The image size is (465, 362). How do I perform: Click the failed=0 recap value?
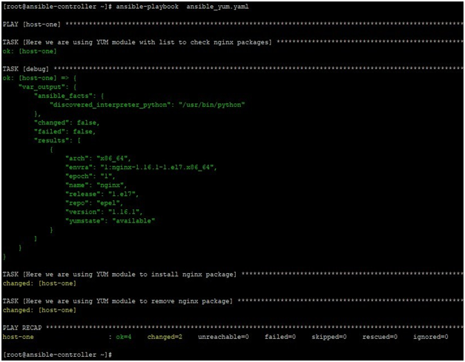click(x=280, y=337)
